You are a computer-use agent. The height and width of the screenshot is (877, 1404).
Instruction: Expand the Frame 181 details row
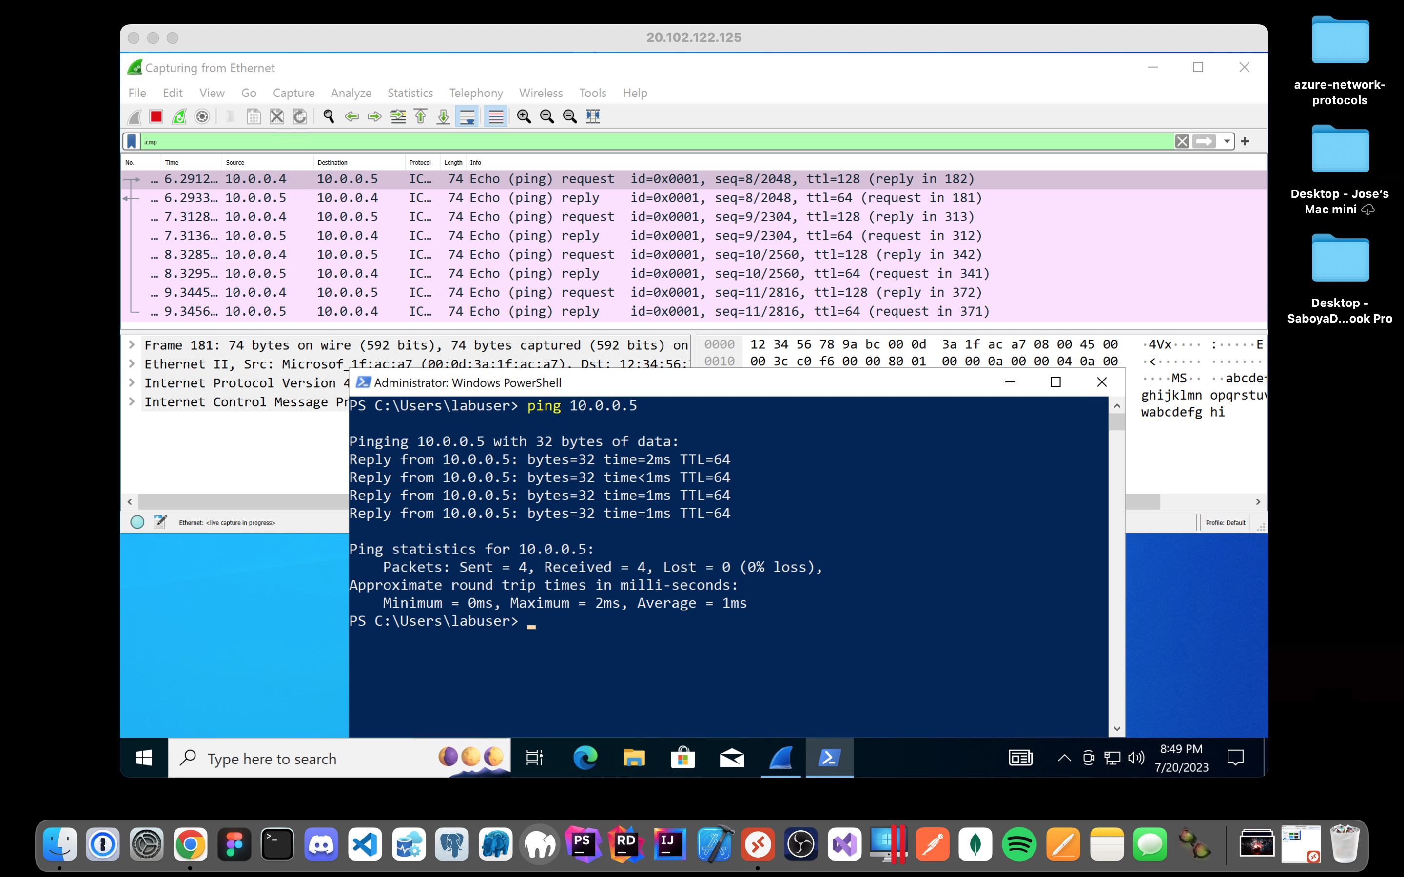point(132,345)
